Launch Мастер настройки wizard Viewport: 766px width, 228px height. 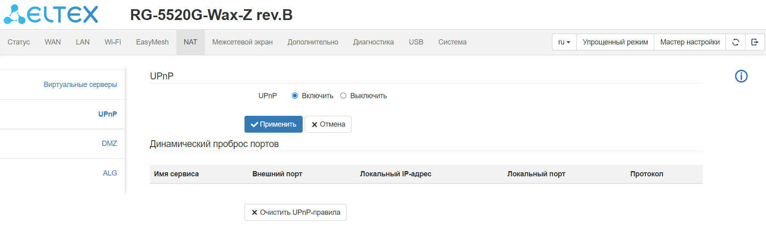690,42
